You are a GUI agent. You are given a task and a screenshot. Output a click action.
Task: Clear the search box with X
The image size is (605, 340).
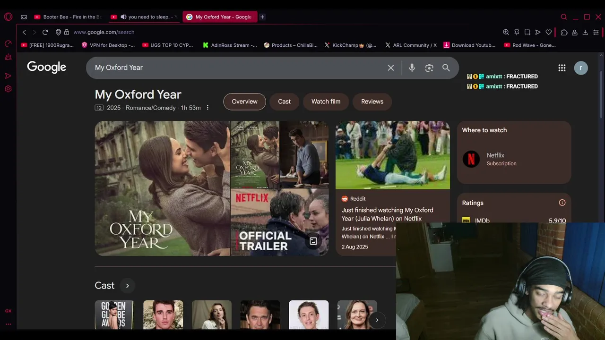pos(391,68)
